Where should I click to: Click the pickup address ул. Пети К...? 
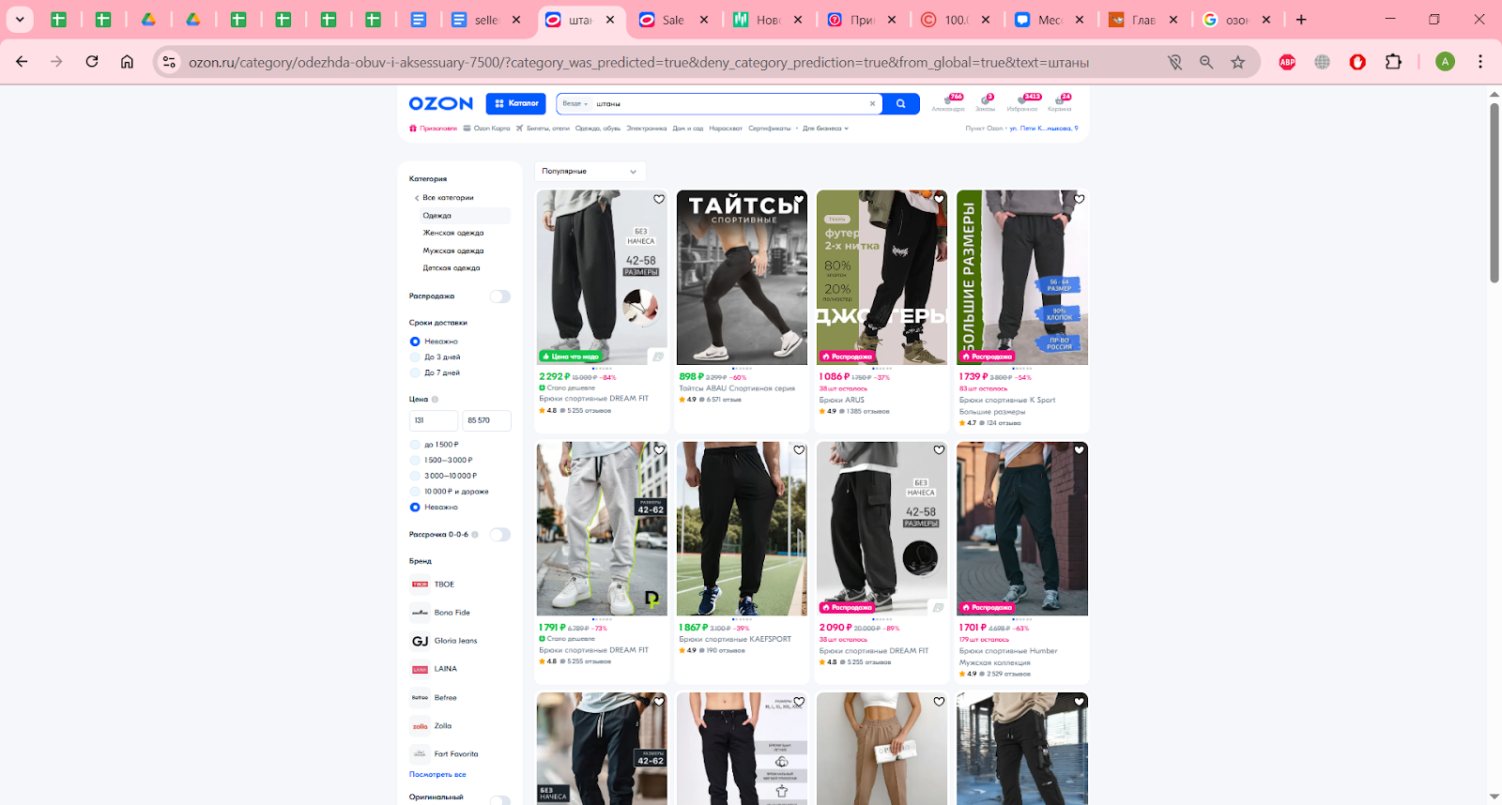tap(1044, 129)
